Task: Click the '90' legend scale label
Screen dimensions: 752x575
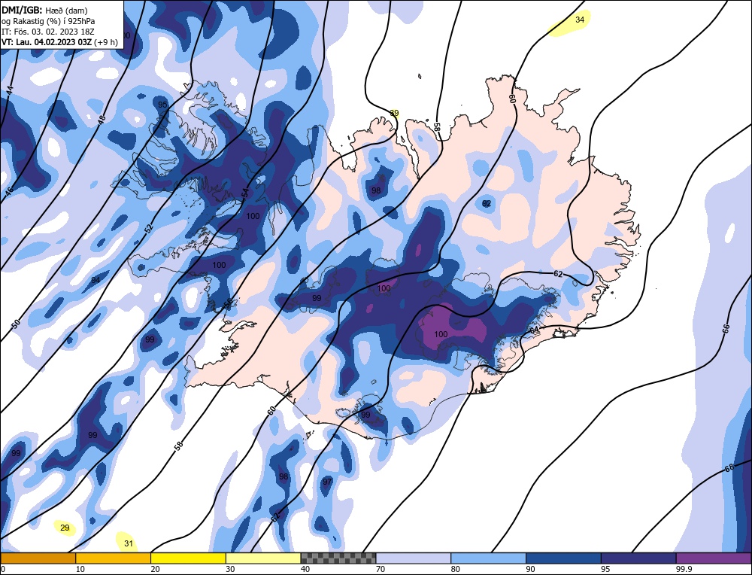Action: point(530,569)
